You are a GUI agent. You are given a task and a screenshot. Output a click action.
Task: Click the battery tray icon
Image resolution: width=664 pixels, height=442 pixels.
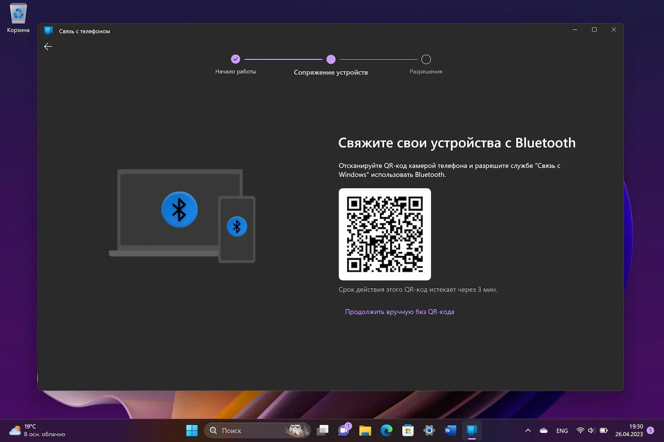[x=603, y=431]
